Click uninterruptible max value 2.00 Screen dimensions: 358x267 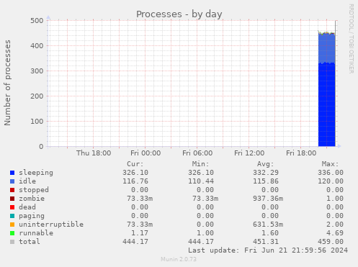(x=335, y=225)
